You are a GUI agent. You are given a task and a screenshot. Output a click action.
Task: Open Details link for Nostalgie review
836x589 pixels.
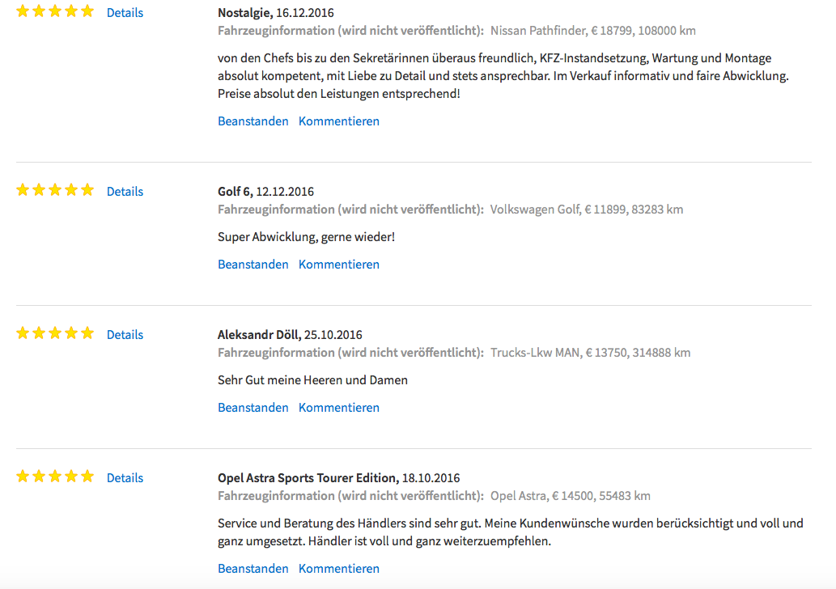point(125,13)
